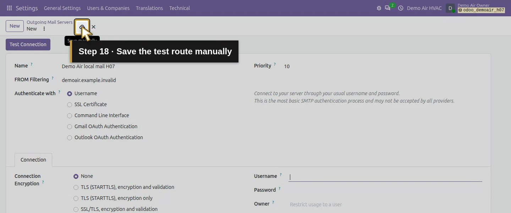Image resolution: width=511 pixels, height=213 pixels.
Task: Open the Demo Air HVAC company switcher
Action: (424, 8)
